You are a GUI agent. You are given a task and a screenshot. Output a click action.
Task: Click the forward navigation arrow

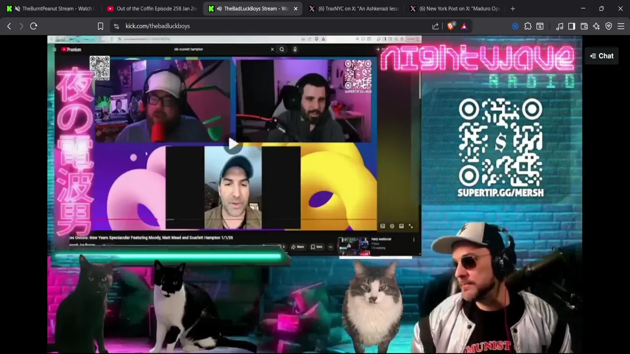coord(21,26)
